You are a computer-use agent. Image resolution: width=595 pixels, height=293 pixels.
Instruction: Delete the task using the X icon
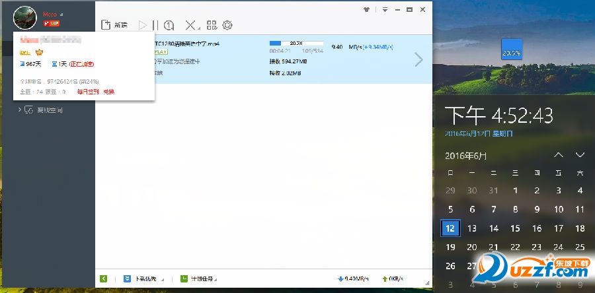pyautogui.click(x=191, y=25)
